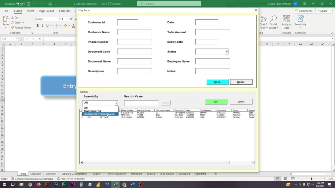Click the Search button beside Search Value
335x188 pixels.
(166, 103)
